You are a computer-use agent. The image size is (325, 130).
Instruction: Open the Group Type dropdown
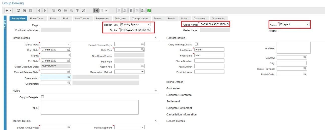pos(69,44)
